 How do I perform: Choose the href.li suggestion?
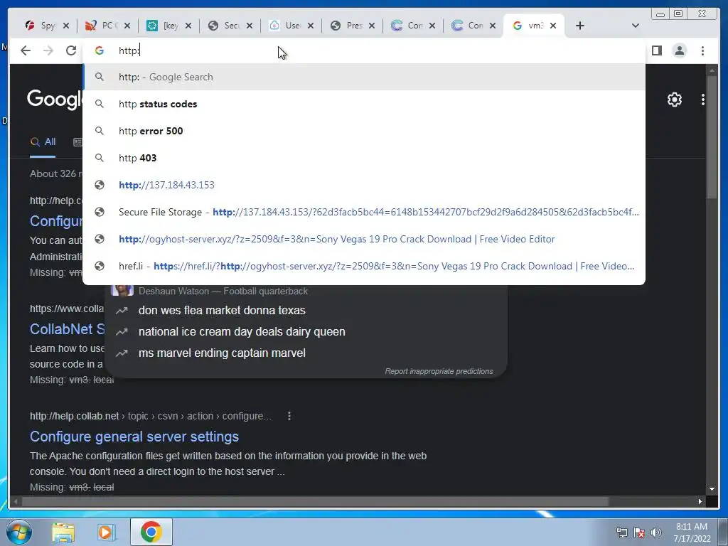363,266
